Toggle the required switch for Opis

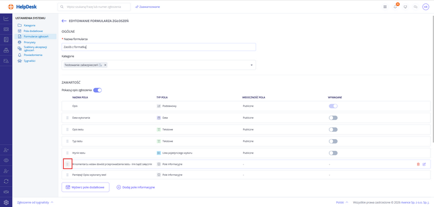pos(333,106)
